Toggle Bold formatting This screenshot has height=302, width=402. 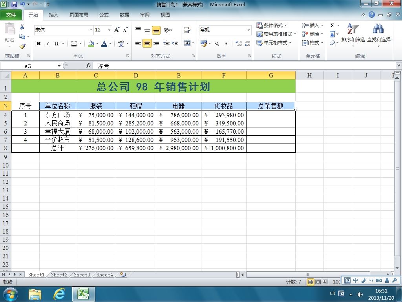pos(39,44)
